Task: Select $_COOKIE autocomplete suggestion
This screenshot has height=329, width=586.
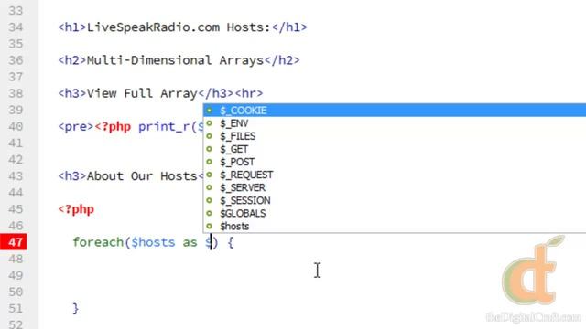Action: [x=395, y=111]
